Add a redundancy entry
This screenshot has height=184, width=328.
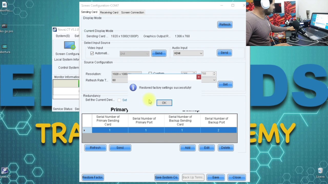(188, 148)
